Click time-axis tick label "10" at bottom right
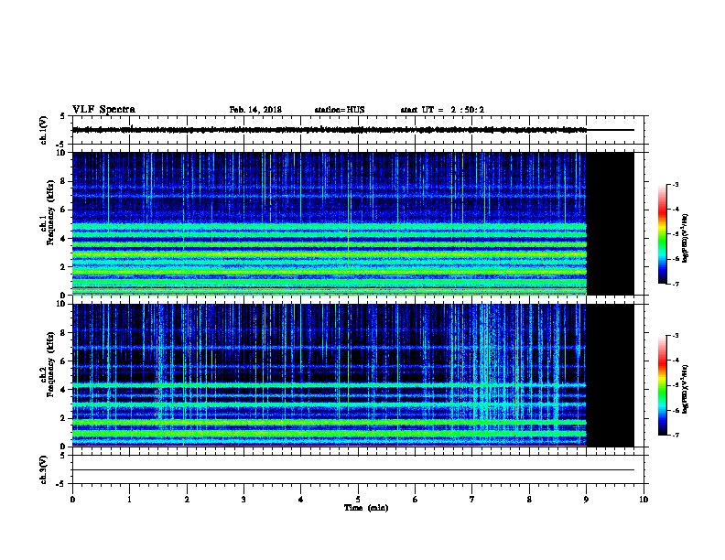This screenshot has width=725, height=560. (644, 500)
